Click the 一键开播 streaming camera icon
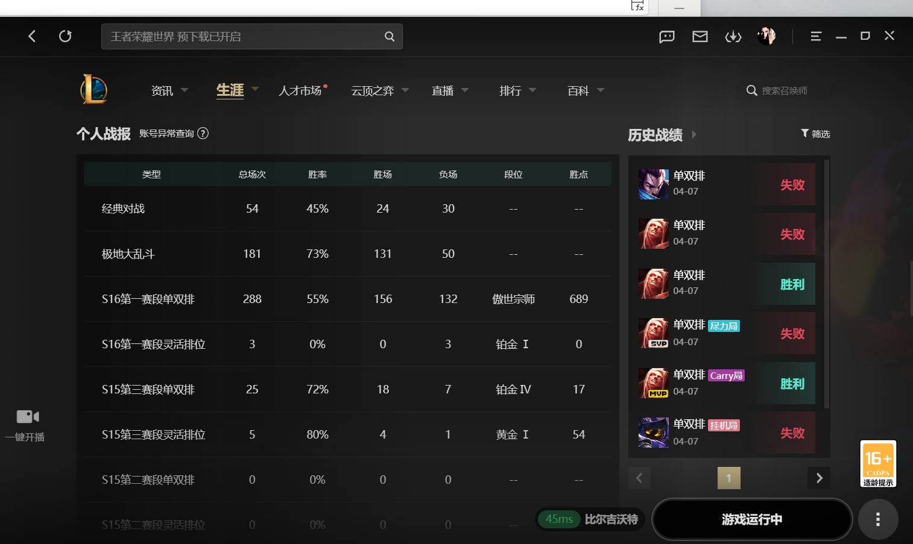 [27, 416]
